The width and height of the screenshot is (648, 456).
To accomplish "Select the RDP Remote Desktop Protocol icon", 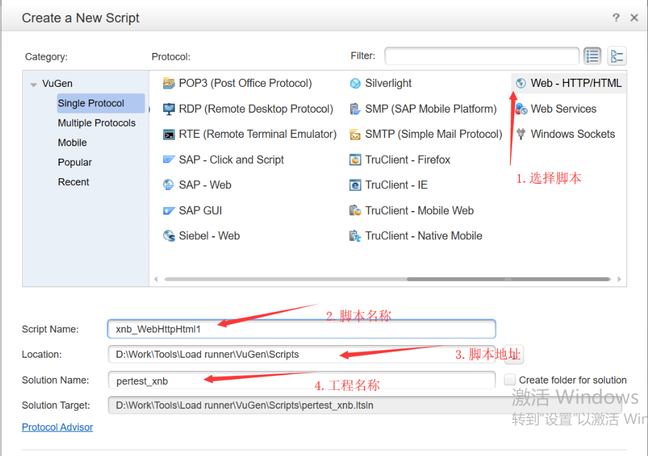I will 168,109.
